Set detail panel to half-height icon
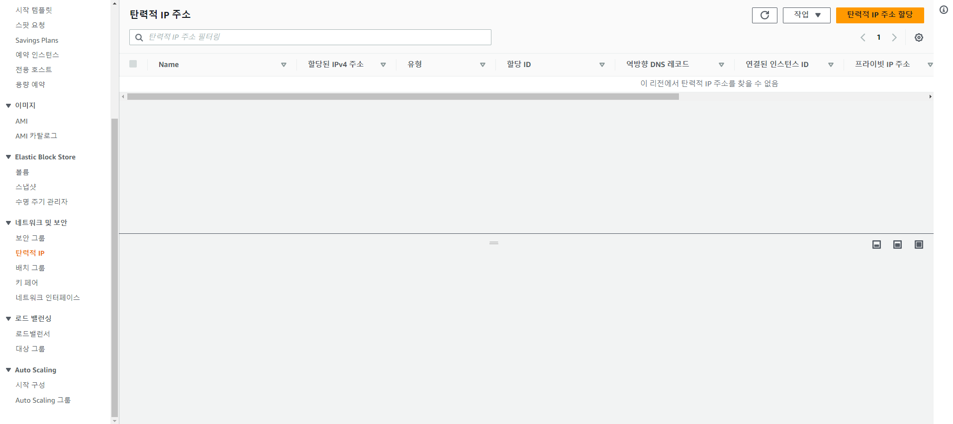 tap(898, 244)
